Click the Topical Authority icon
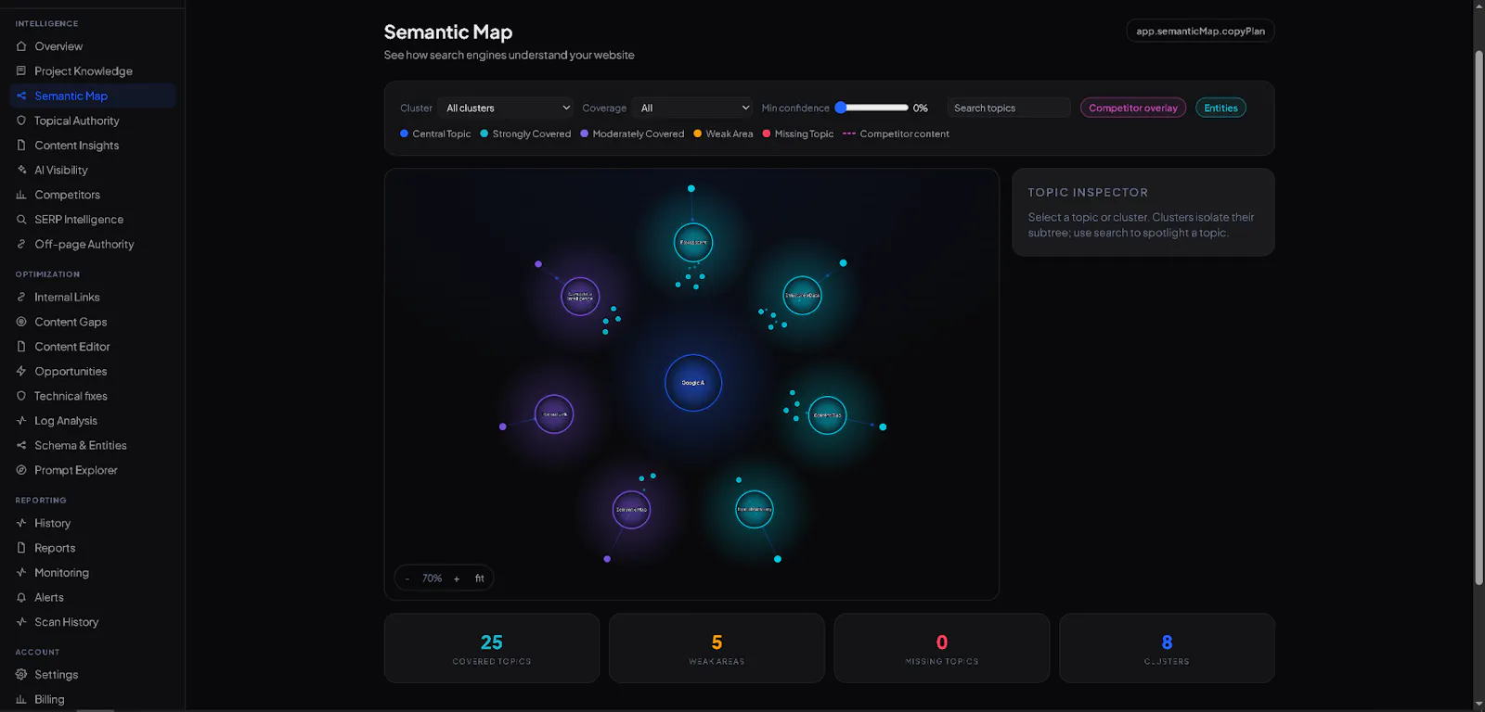The height and width of the screenshot is (712, 1485). pos(21,121)
